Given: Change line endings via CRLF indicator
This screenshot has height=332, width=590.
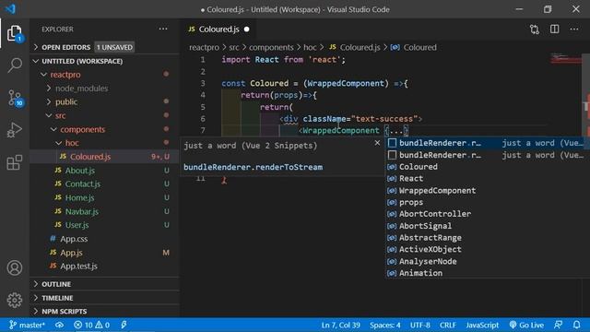Looking at the screenshot, I should click(448, 325).
